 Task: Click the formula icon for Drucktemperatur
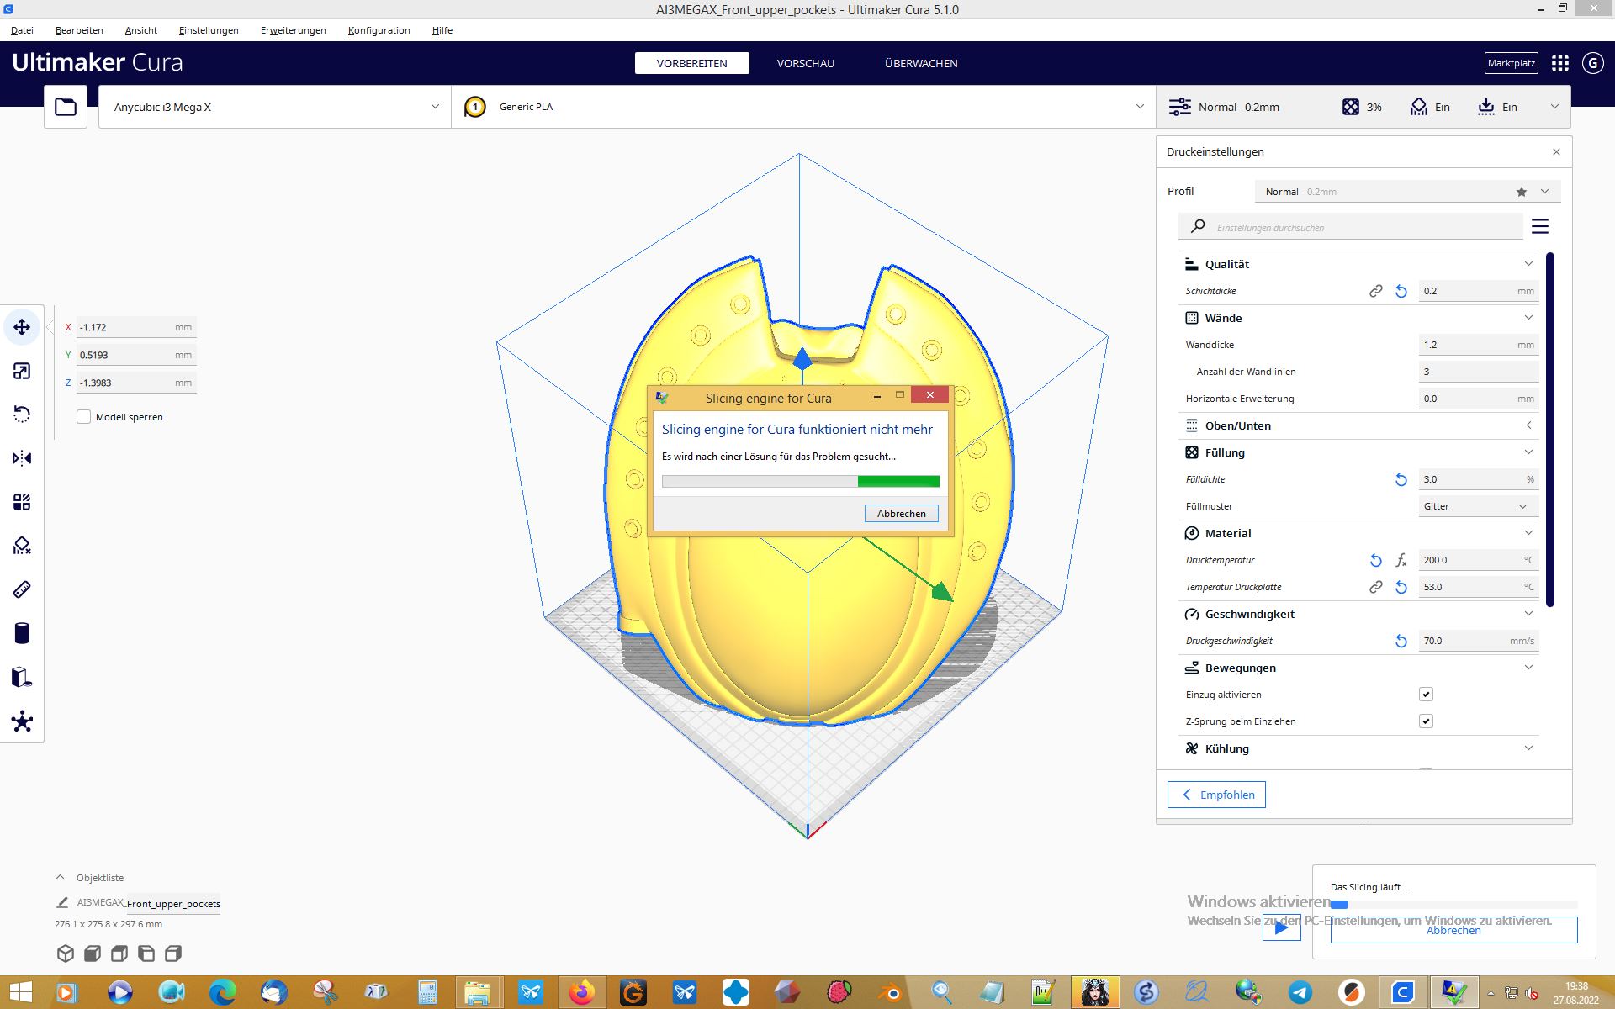coord(1401,560)
